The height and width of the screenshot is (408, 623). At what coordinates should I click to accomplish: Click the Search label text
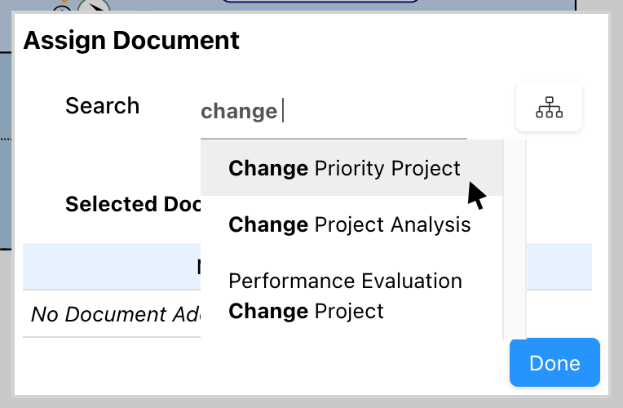(x=102, y=106)
